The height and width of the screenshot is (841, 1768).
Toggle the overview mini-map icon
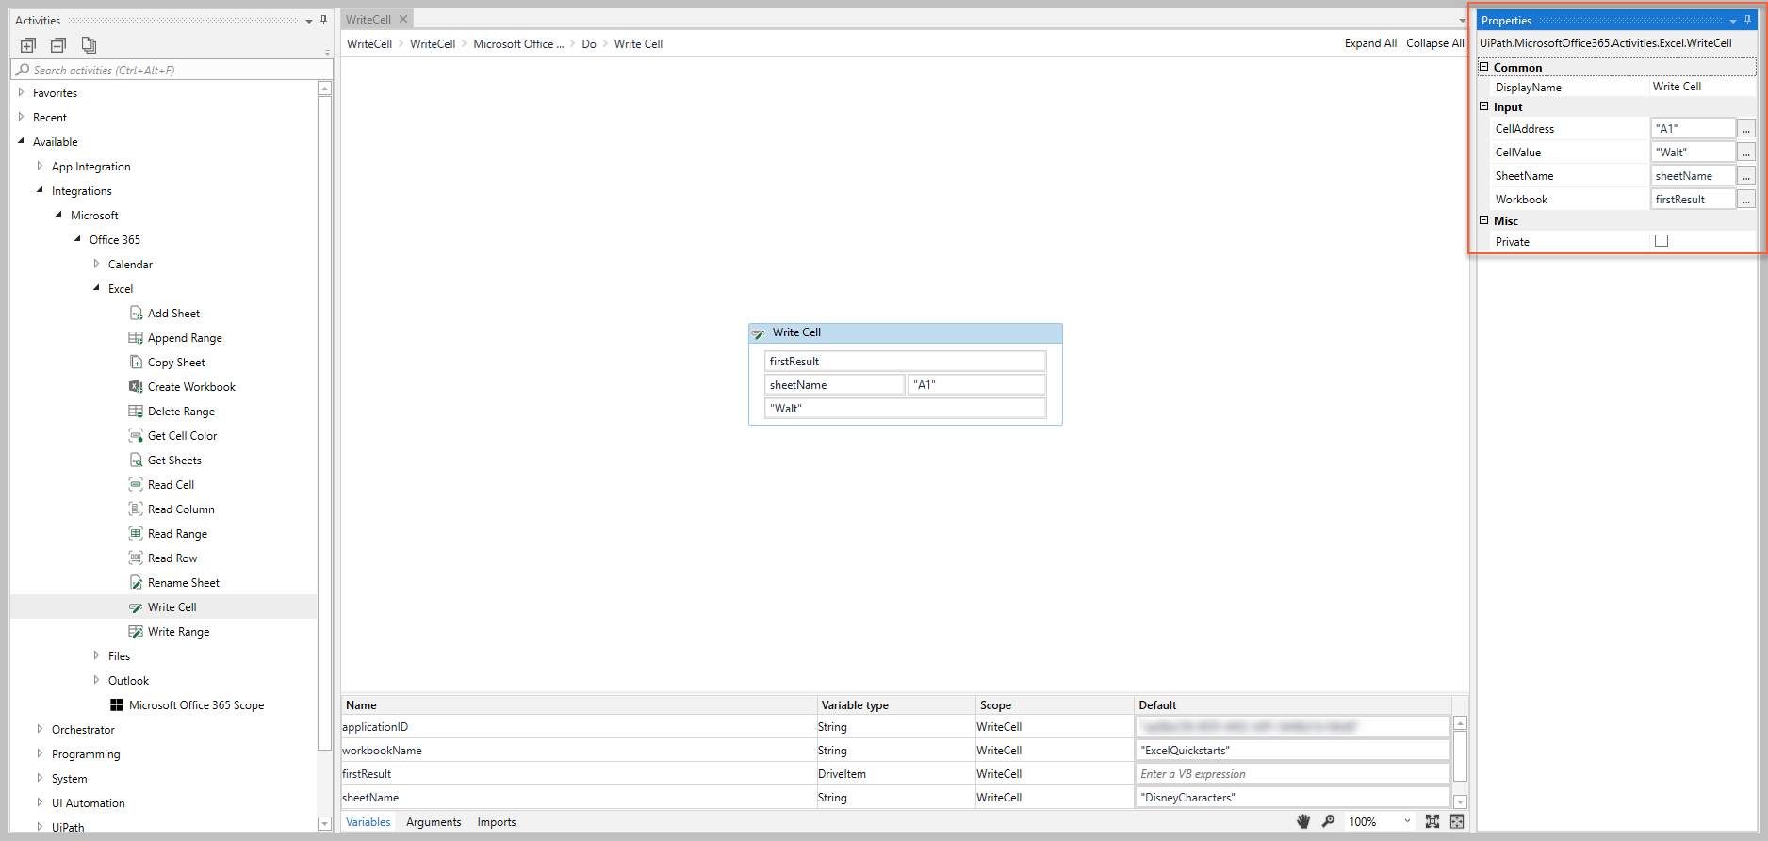pyautogui.click(x=1457, y=821)
